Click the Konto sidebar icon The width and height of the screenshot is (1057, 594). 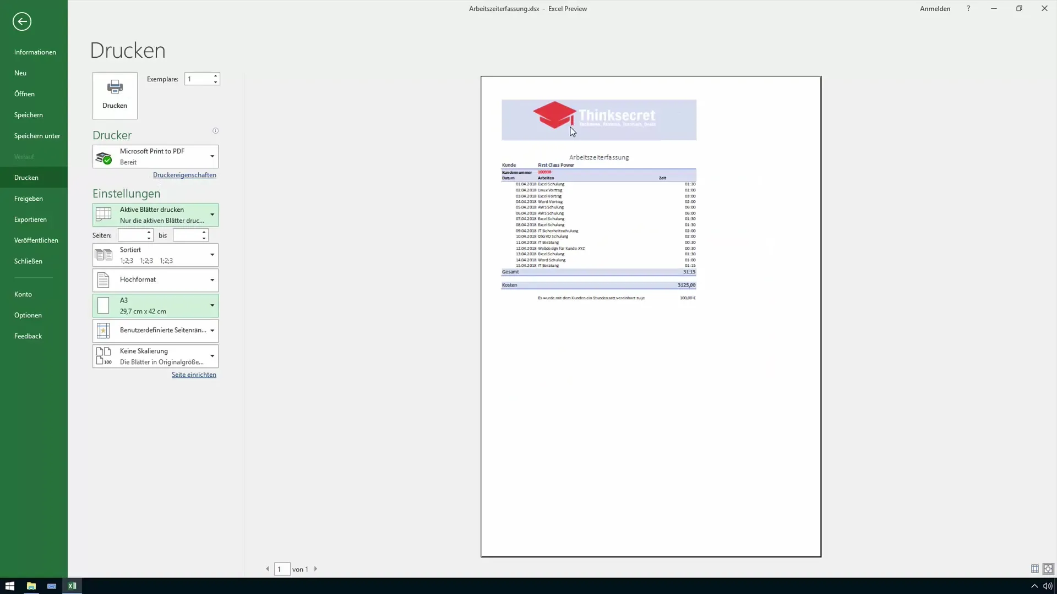[23, 294]
